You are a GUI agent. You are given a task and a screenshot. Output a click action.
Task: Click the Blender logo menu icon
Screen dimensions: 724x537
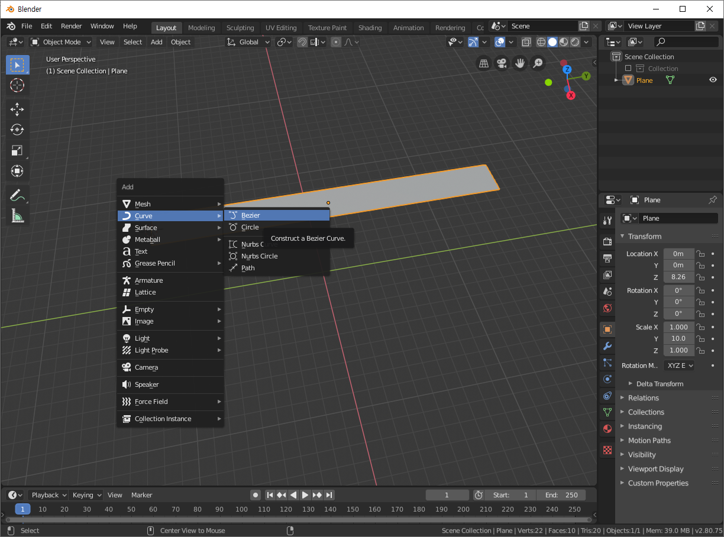coord(11,26)
